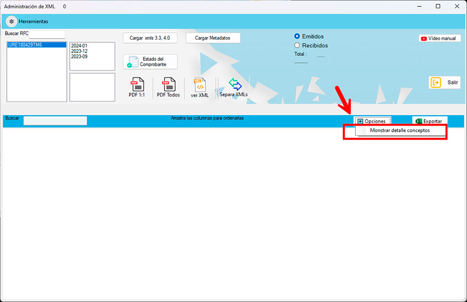Expand the Opciones dropdown
The width and height of the screenshot is (467, 302).
pyautogui.click(x=372, y=121)
